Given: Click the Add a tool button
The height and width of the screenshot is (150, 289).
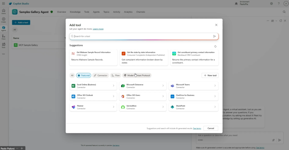Looking at the screenshot, I should tap(21, 22).
